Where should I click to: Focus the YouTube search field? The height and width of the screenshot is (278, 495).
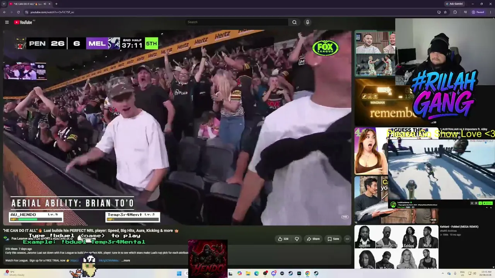pos(236,22)
